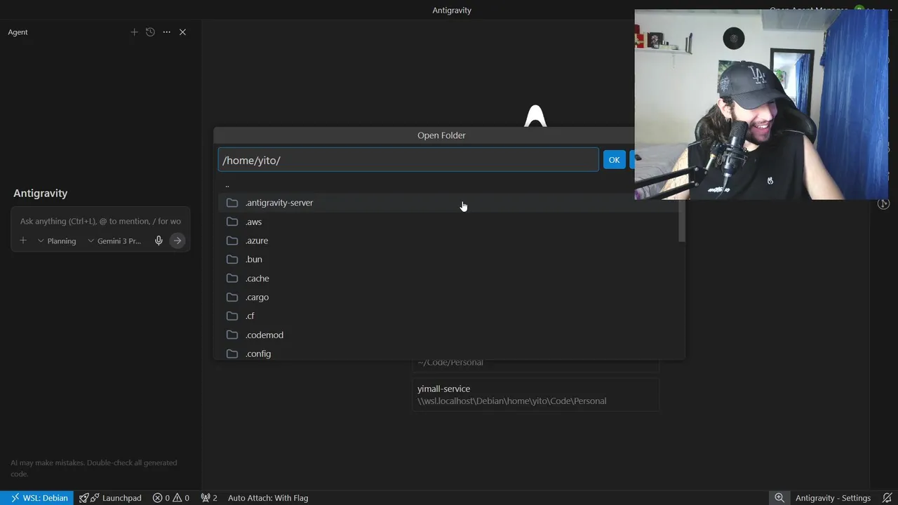Close the Agent panel
Screen dimensions: 898x505
click(182, 32)
